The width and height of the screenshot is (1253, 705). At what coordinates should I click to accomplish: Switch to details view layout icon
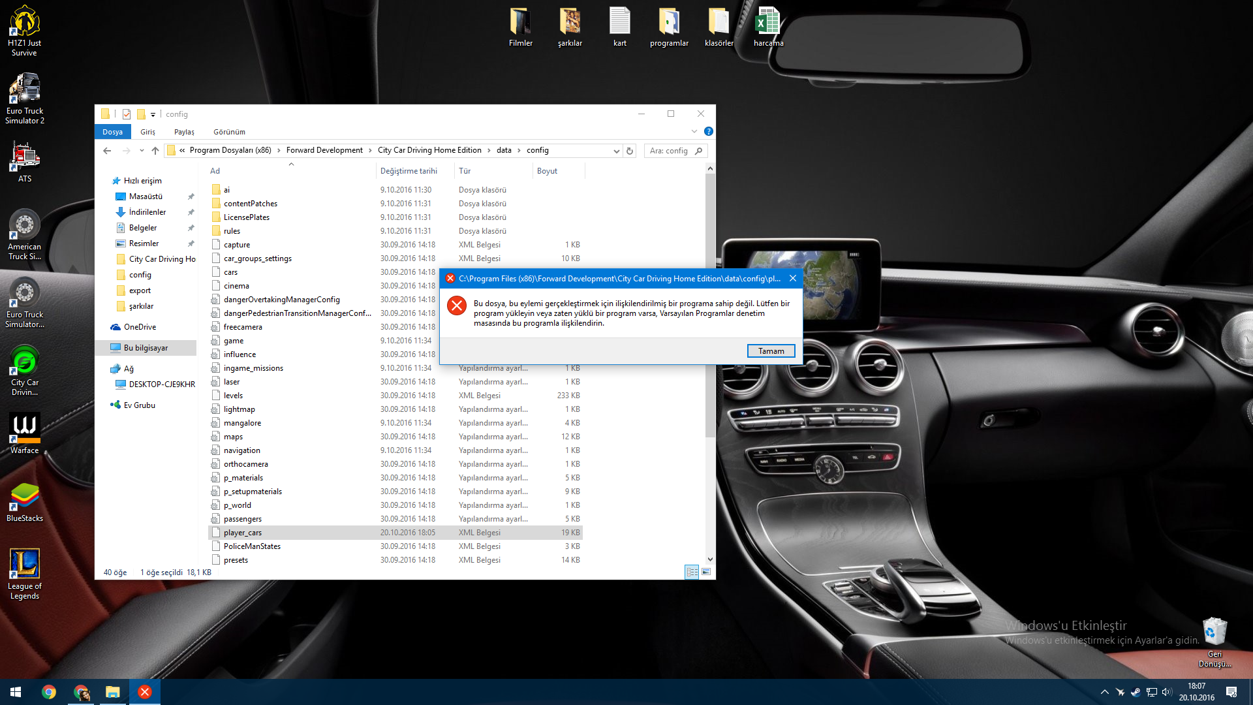pyautogui.click(x=692, y=572)
